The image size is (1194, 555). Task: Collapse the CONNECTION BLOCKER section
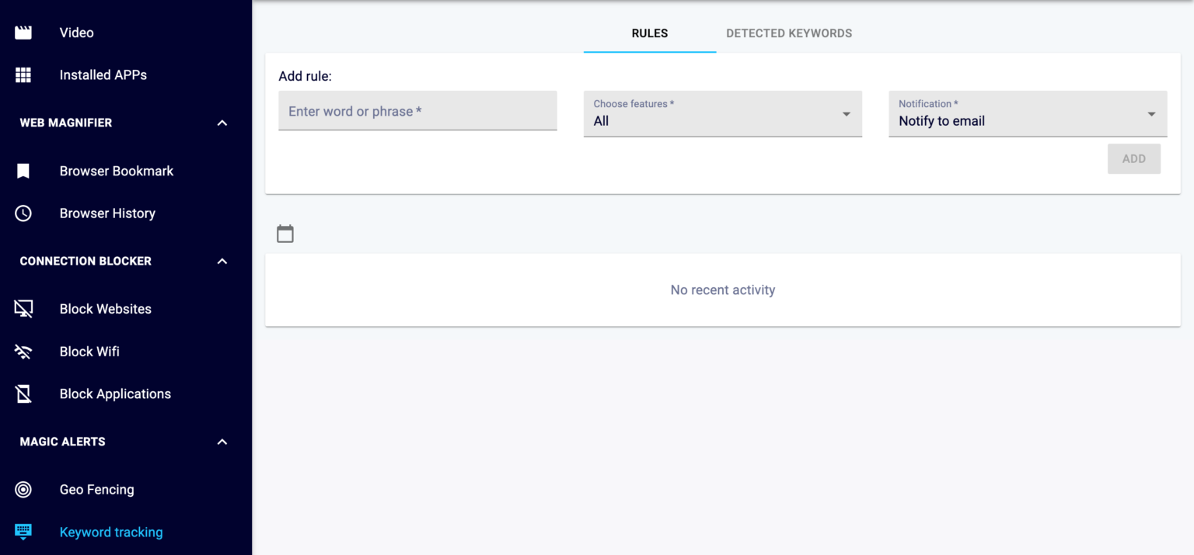(x=222, y=261)
